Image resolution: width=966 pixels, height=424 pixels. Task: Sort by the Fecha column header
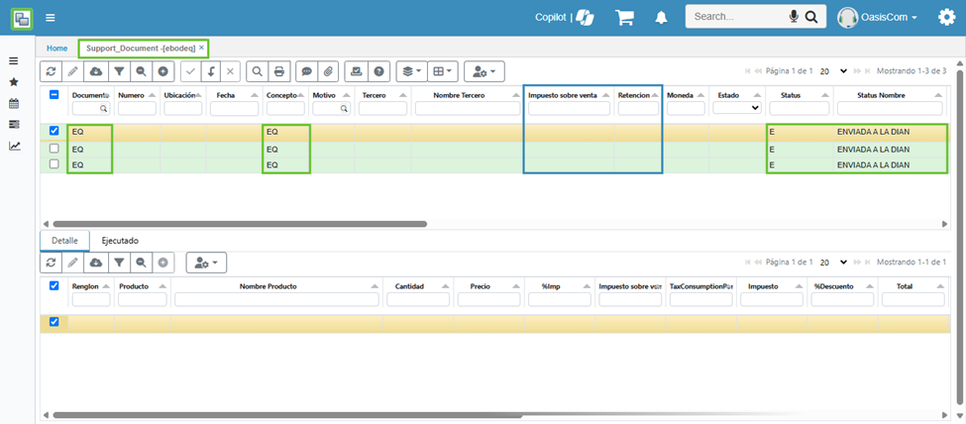click(225, 95)
